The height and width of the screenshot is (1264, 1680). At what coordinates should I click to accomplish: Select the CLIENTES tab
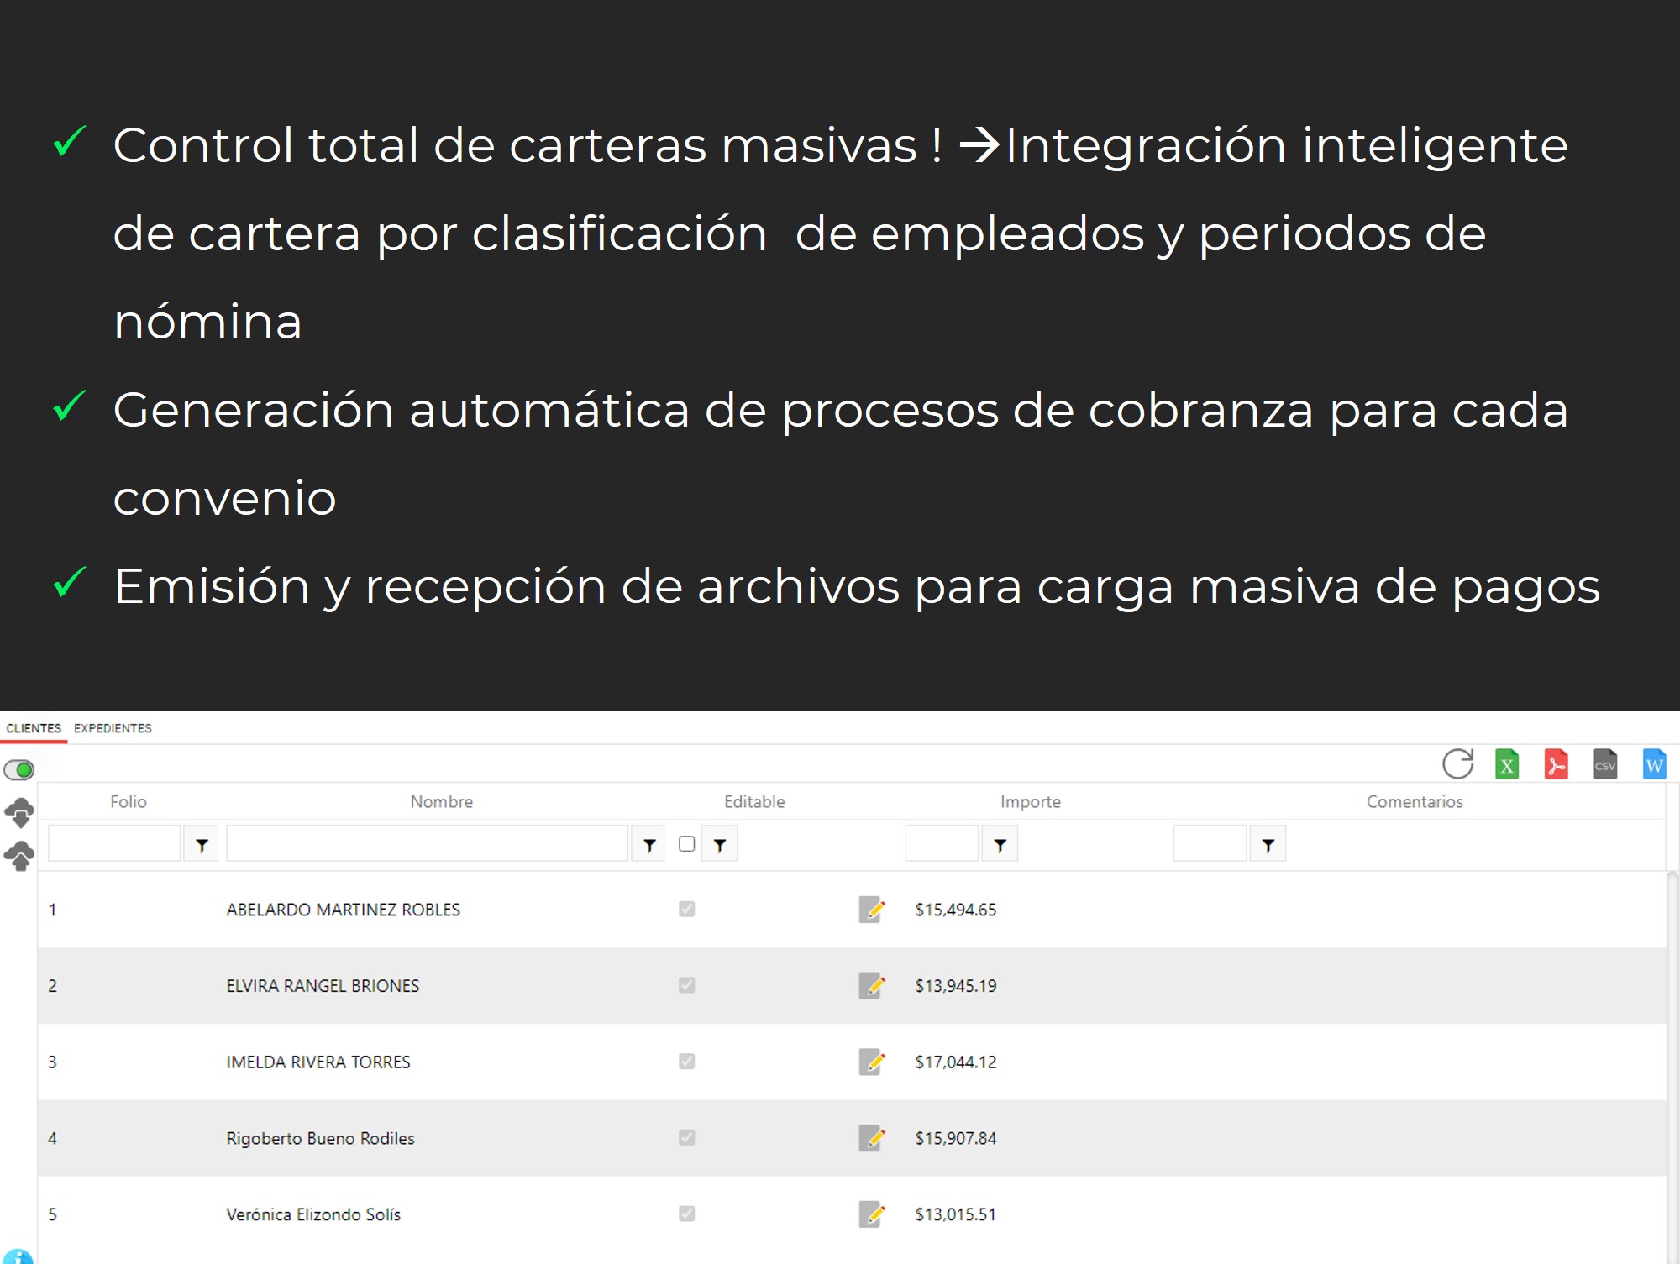[34, 728]
